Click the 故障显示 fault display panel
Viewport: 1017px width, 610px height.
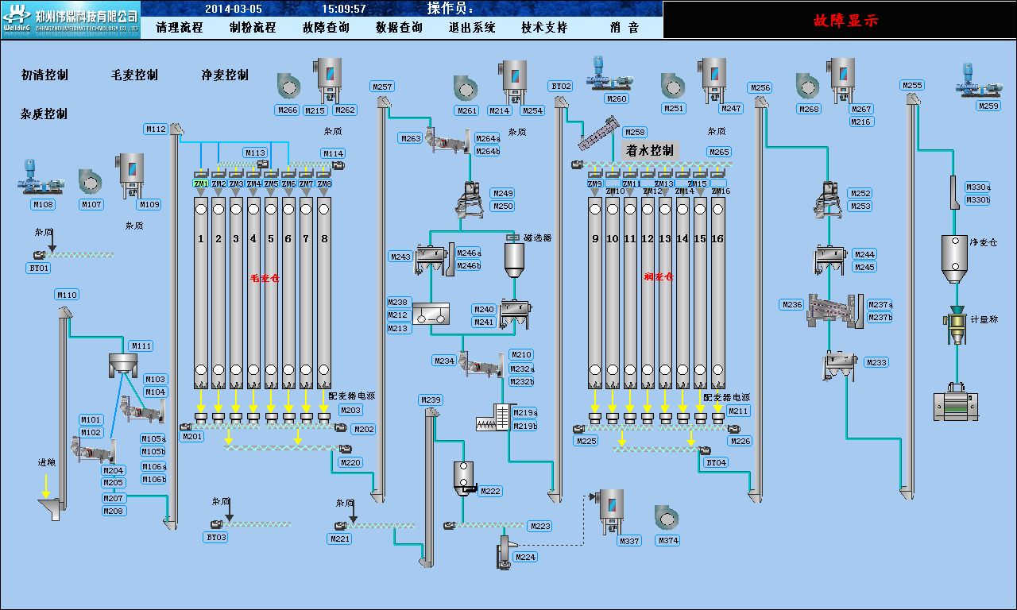pos(841,20)
